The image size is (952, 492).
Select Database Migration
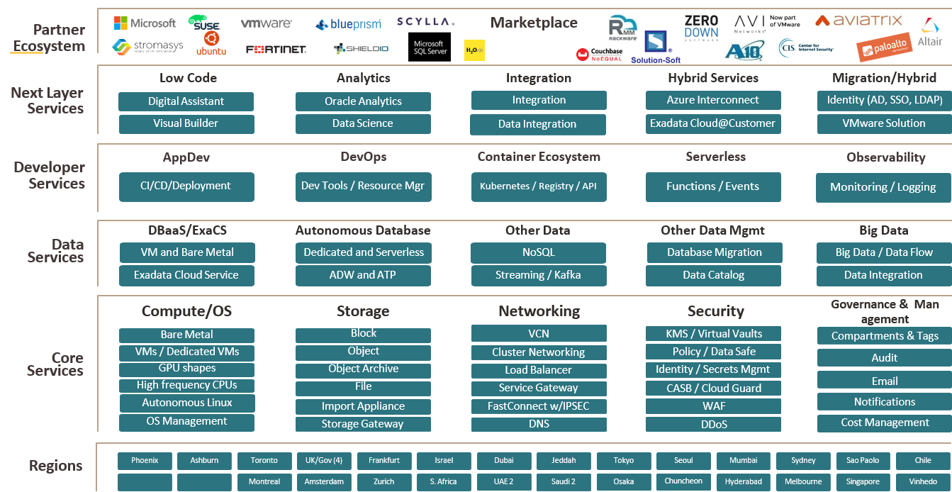coord(715,252)
